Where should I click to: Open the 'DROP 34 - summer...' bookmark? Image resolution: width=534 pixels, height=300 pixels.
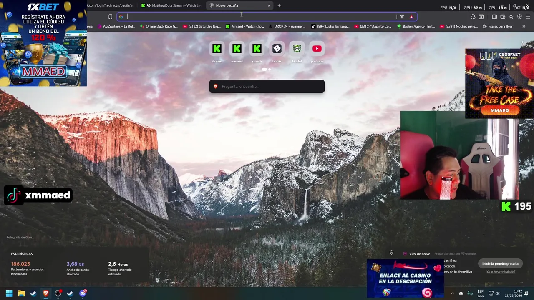point(287,26)
